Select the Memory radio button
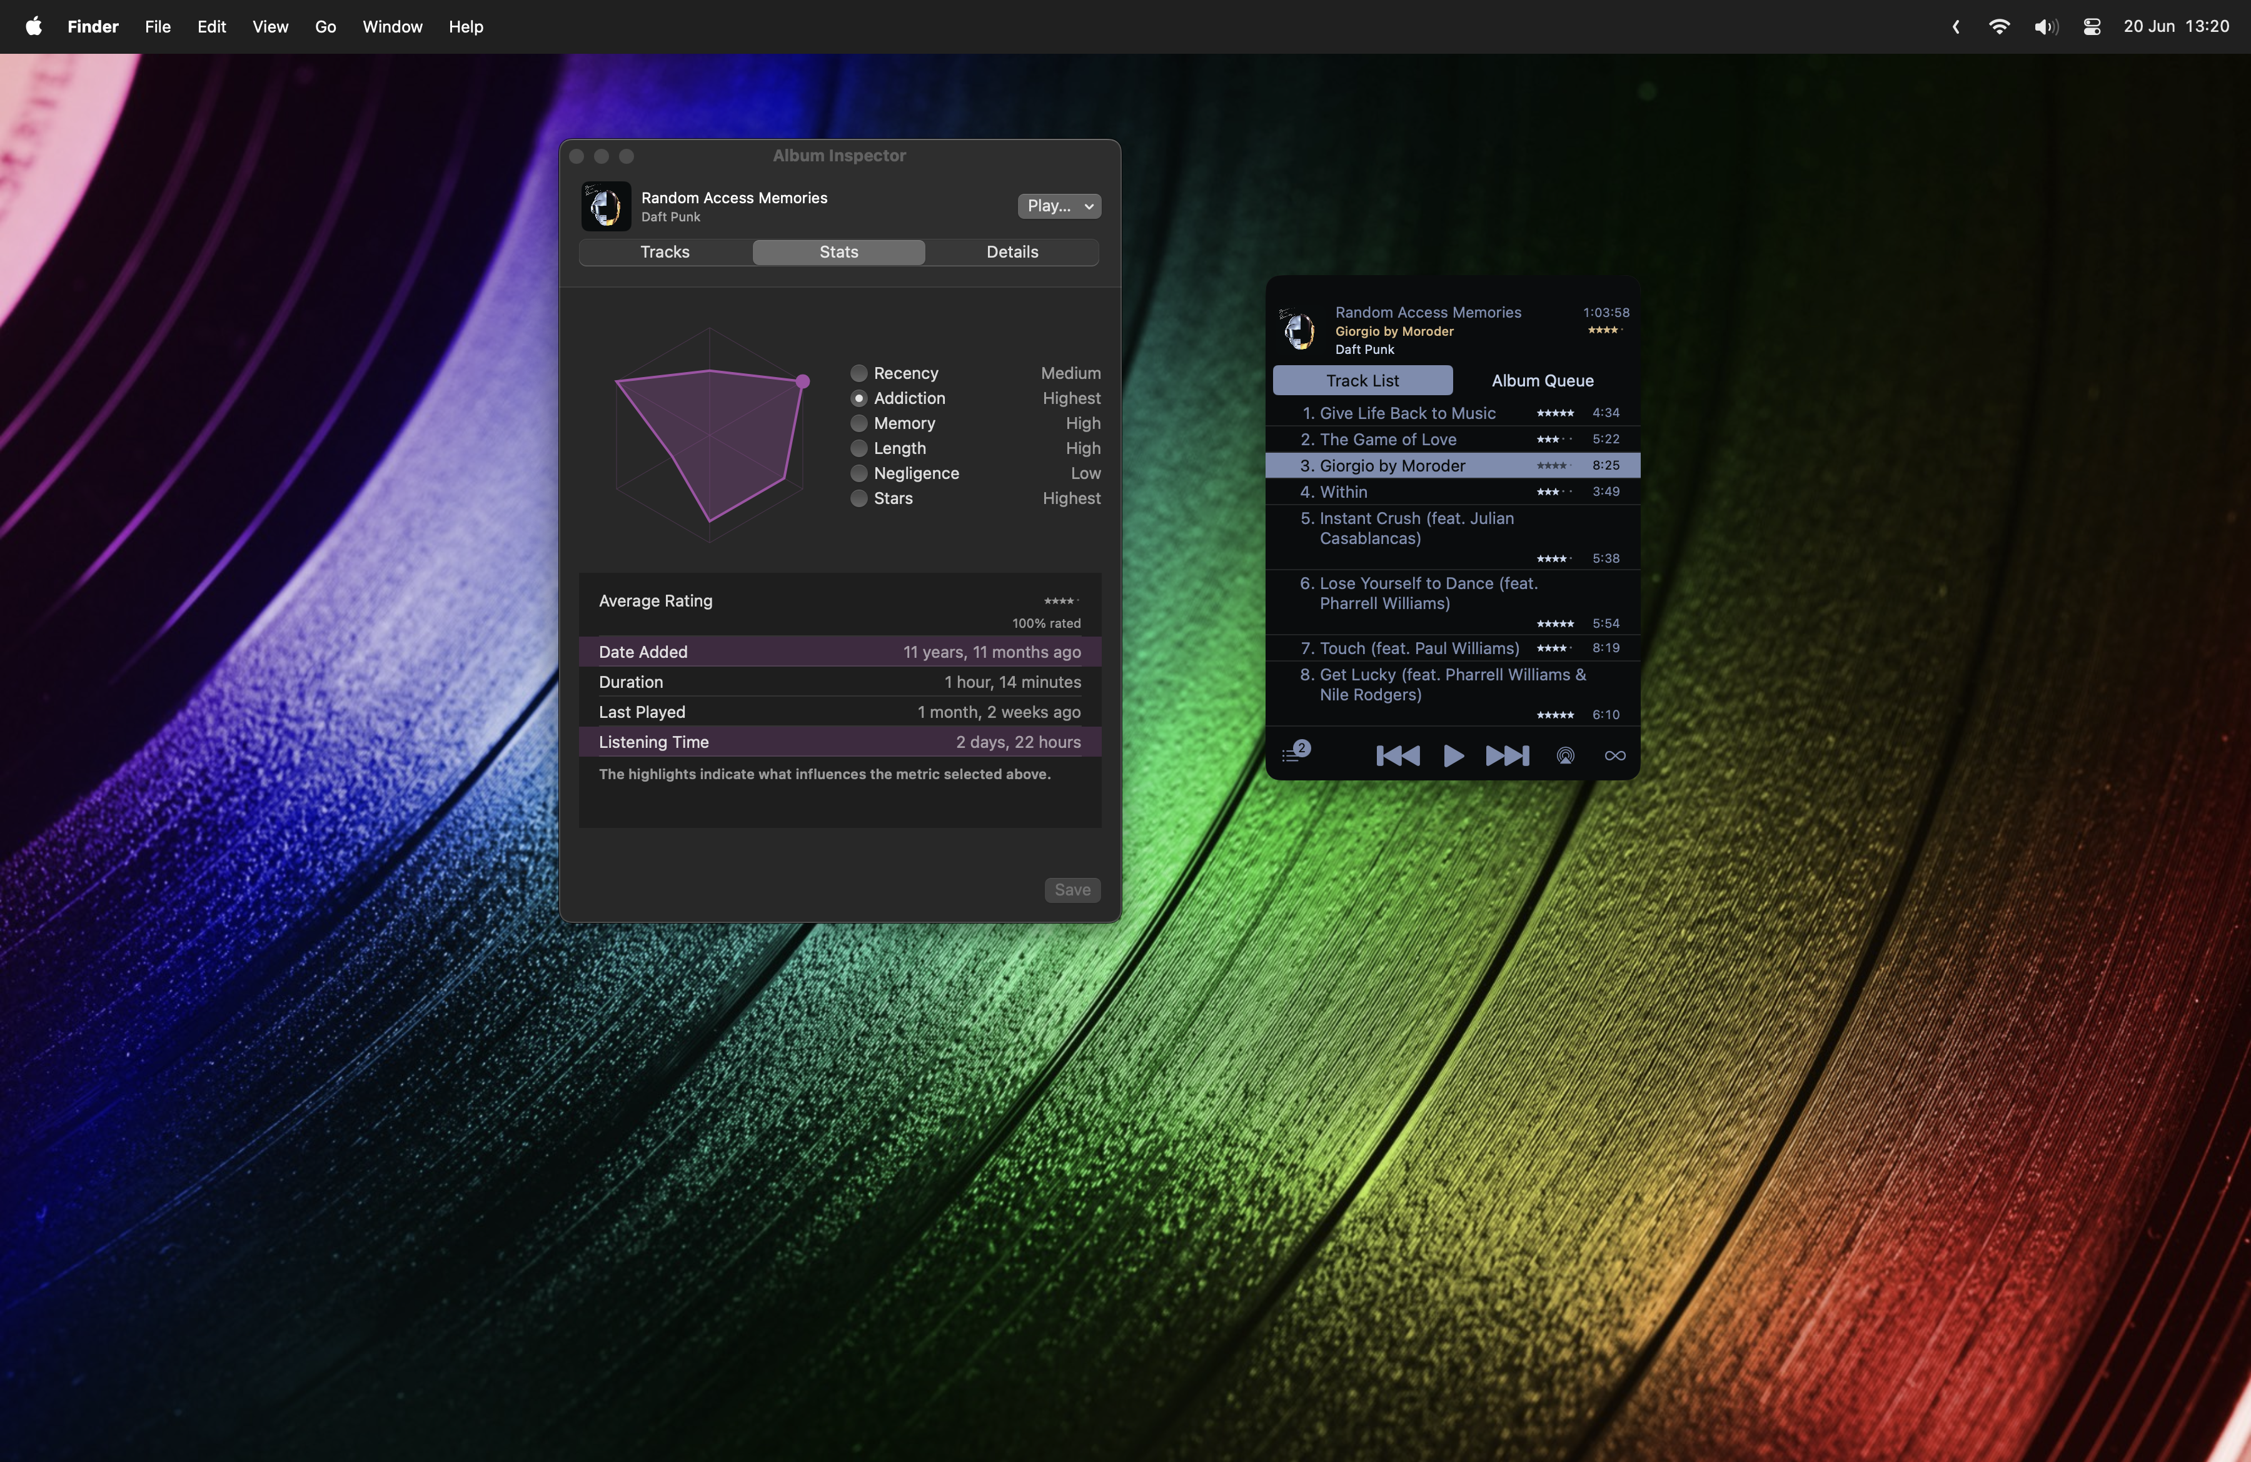 [x=859, y=423]
